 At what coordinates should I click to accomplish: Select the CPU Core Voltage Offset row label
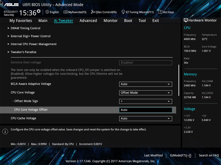(x=31, y=110)
